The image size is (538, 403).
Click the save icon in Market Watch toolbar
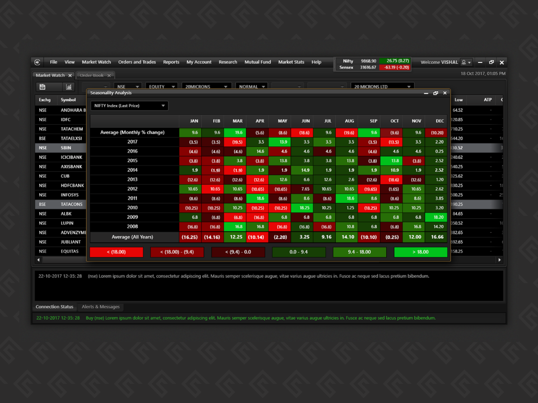pos(43,87)
